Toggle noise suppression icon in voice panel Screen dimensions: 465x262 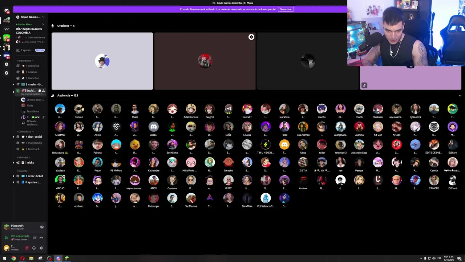pyautogui.click(x=35, y=238)
